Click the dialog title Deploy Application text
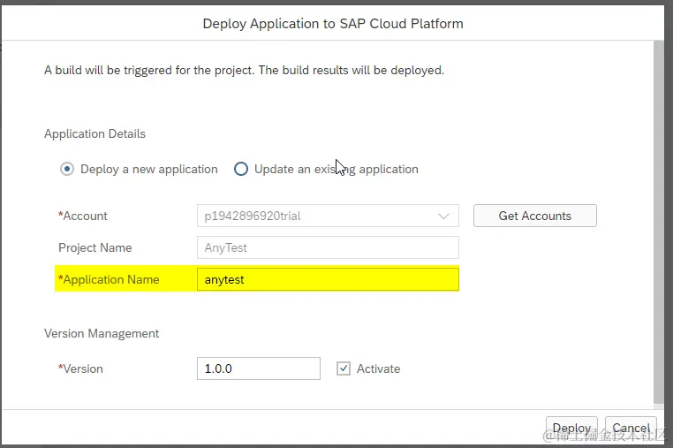This screenshot has height=448, width=673. pos(333,24)
